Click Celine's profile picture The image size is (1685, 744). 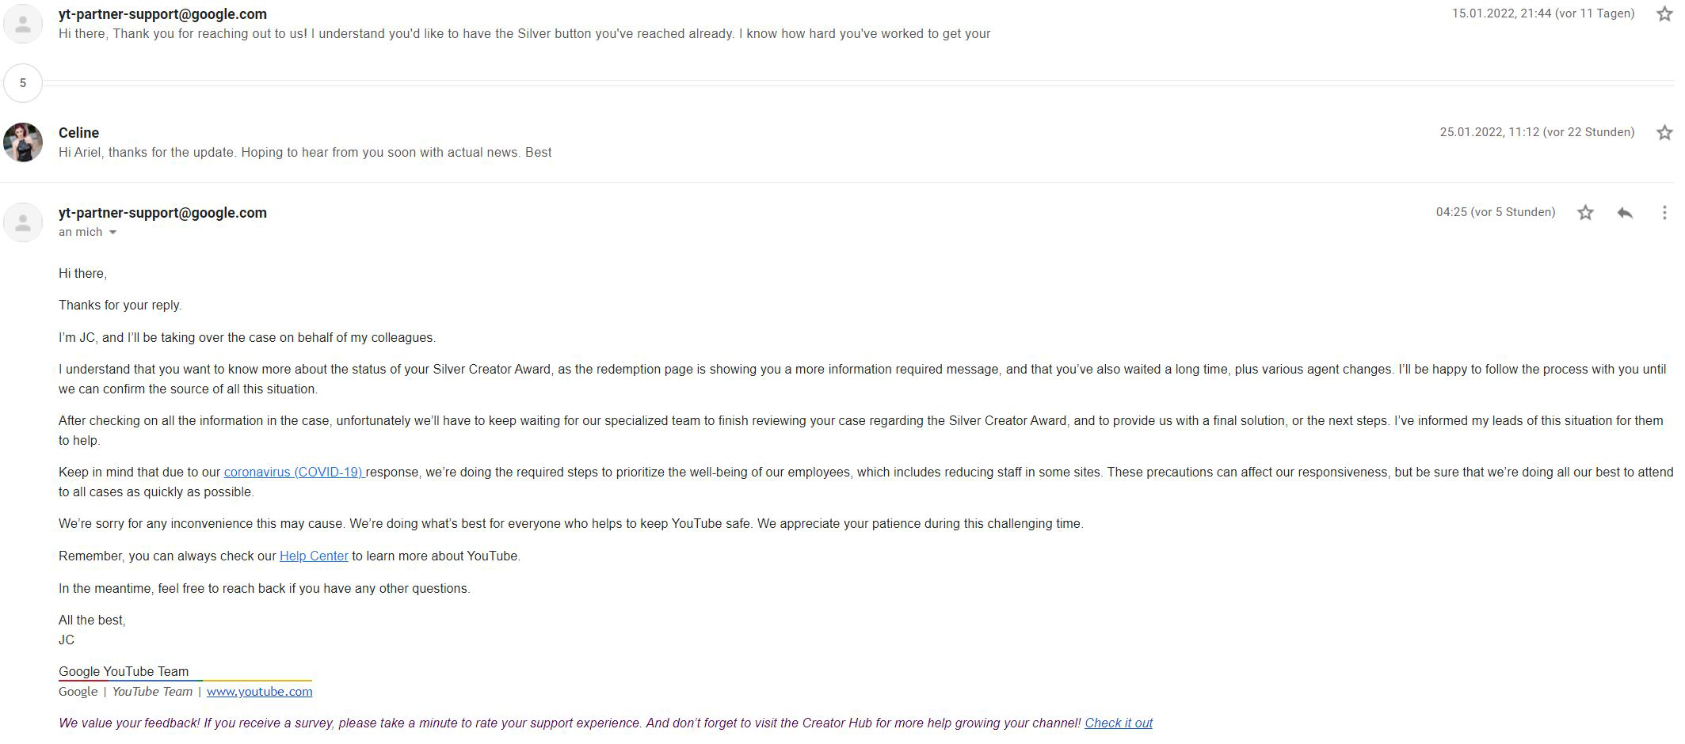pos(23,142)
